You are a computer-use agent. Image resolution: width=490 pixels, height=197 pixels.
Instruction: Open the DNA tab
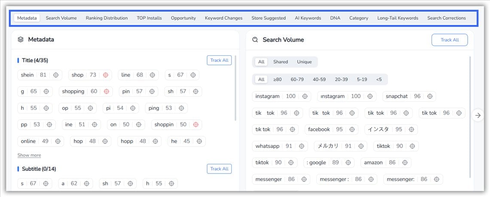point(335,18)
